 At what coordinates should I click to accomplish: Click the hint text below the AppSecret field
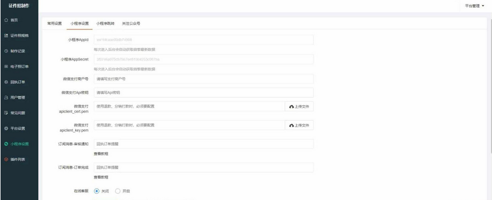coord(124,69)
